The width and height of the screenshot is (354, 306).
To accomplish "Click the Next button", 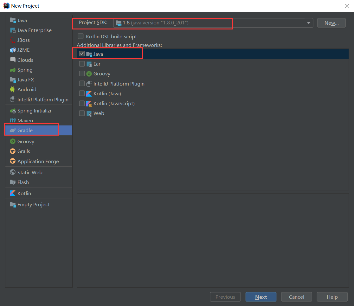I will [261, 297].
